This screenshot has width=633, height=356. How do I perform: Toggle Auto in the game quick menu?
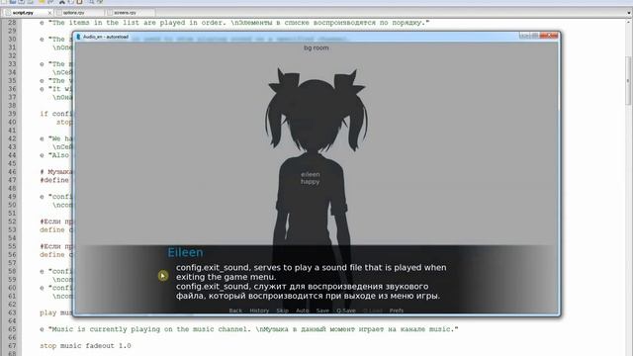click(x=303, y=311)
